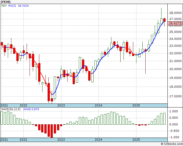This screenshot has height=146, width=183.
Task: Click the last green MACD histogram bar
Action: point(164,119)
